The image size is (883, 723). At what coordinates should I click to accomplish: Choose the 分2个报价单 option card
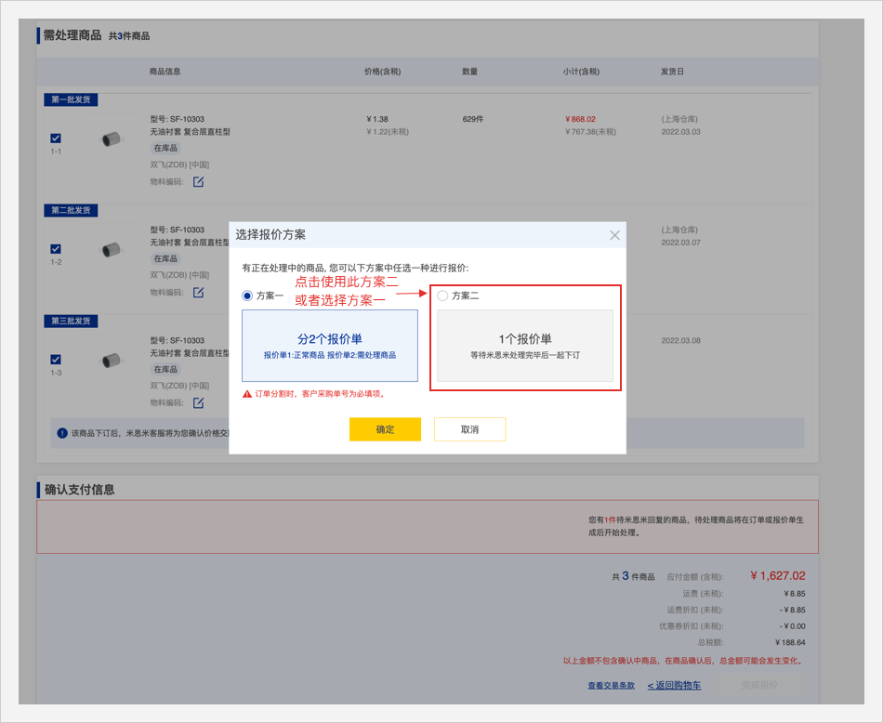[x=330, y=346]
